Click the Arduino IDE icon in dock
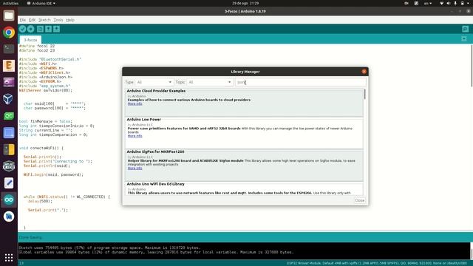473x266 pixels. pyautogui.click(x=9, y=199)
